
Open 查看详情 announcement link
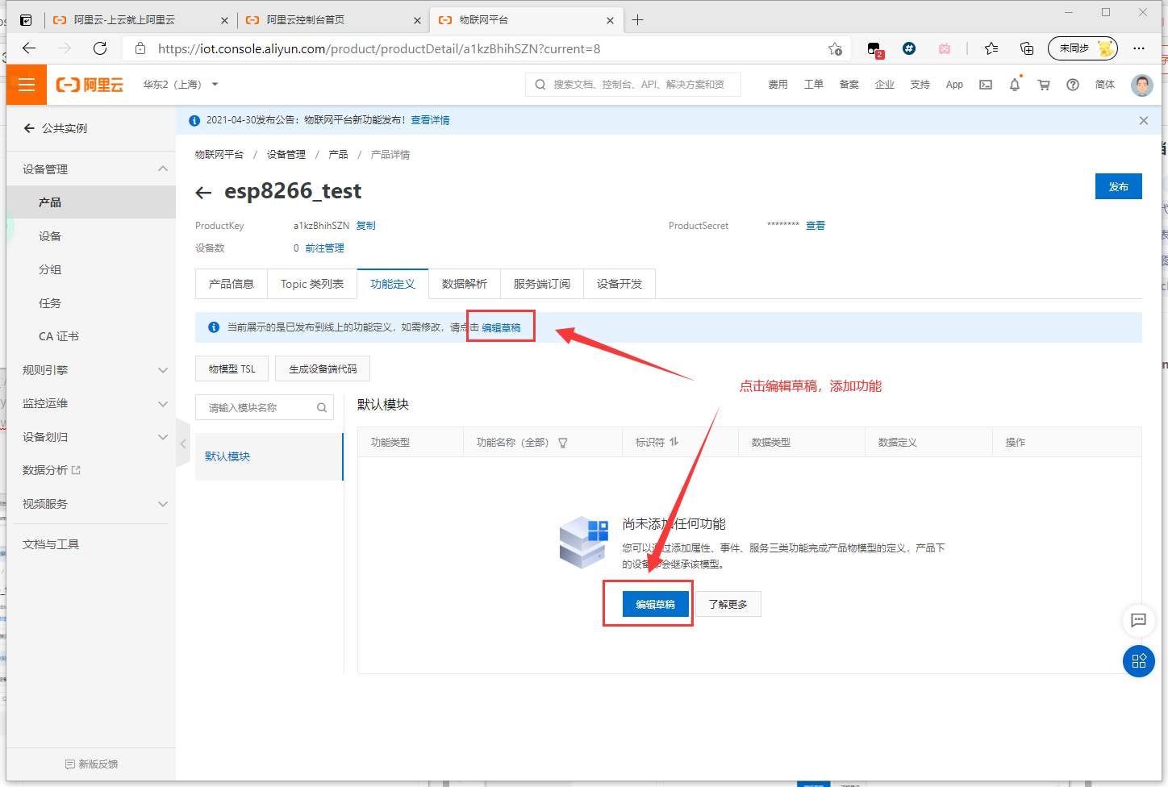pyautogui.click(x=430, y=120)
